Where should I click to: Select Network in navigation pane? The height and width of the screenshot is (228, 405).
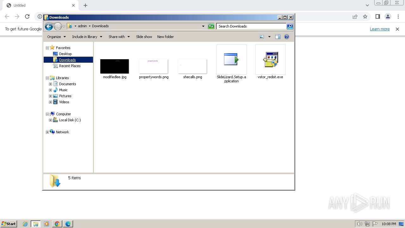62,132
